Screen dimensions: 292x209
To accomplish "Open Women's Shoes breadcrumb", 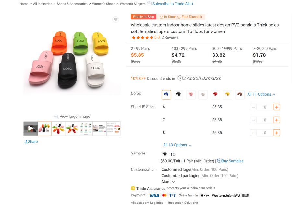I will (x=103, y=4).
